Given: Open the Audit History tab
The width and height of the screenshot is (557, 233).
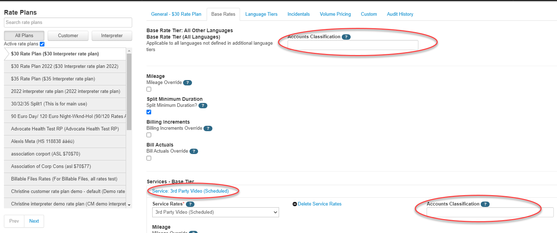Looking at the screenshot, I should tap(400, 14).
